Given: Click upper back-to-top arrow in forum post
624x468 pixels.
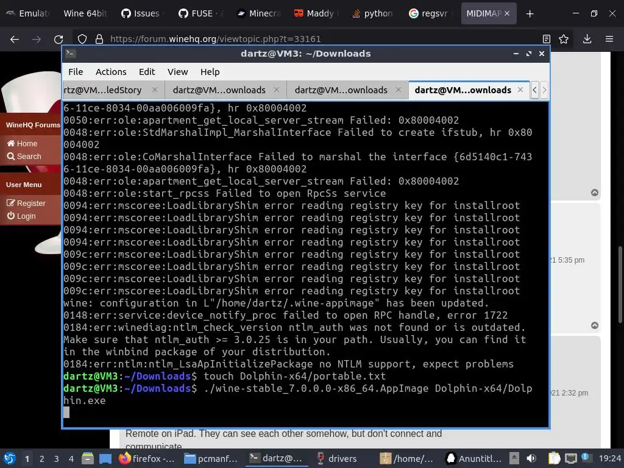Looking at the screenshot, I should point(595,193).
